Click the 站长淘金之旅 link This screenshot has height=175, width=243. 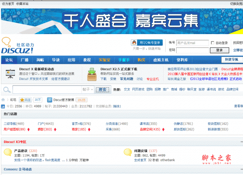[x=177, y=79]
